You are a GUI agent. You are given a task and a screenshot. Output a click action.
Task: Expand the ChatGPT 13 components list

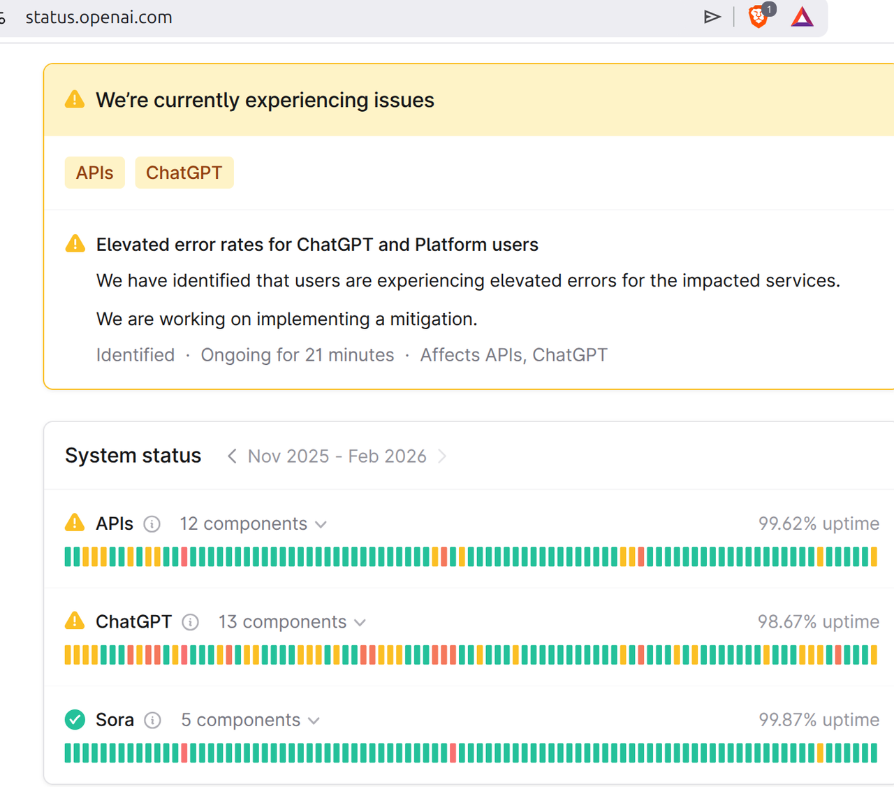292,622
